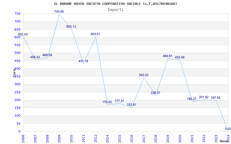Screen dimensions: 231x144
Task: Click the 2018 year axis label
Action: (x=156, y=139)
